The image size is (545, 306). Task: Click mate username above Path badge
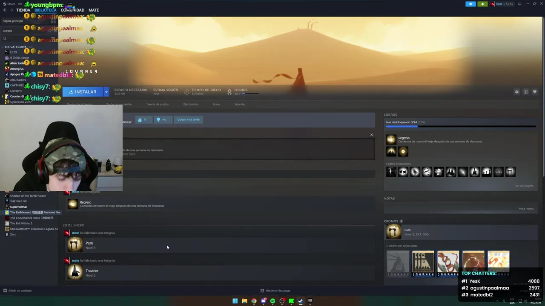[x=75, y=233]
